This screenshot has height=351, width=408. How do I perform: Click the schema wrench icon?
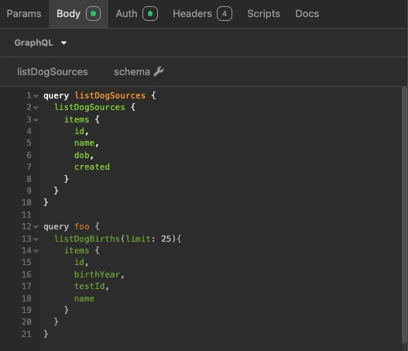pyautogui.click(x=159, y=71)
